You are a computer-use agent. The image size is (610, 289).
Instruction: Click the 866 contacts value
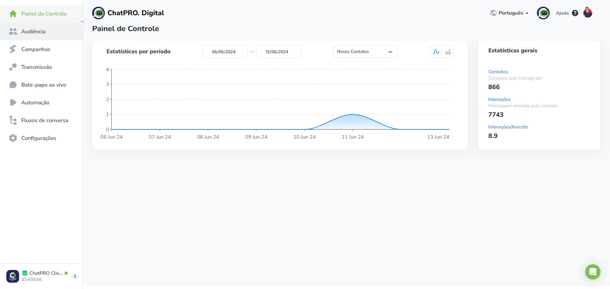coord(494,87)
